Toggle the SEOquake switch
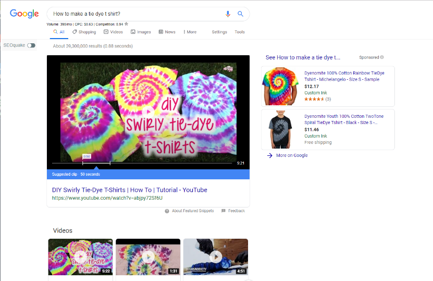The image size is (433, 281). click(x=31, y=45)
